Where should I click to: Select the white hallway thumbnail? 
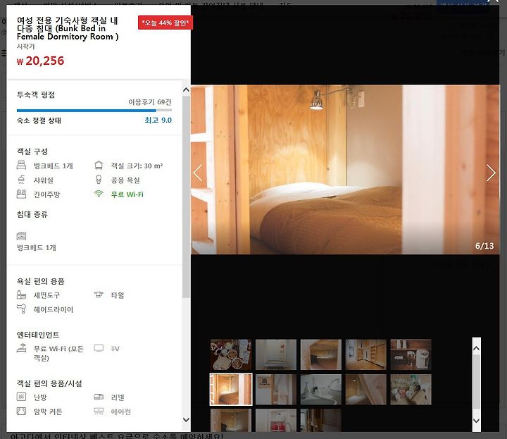click(x=276, y=354)
